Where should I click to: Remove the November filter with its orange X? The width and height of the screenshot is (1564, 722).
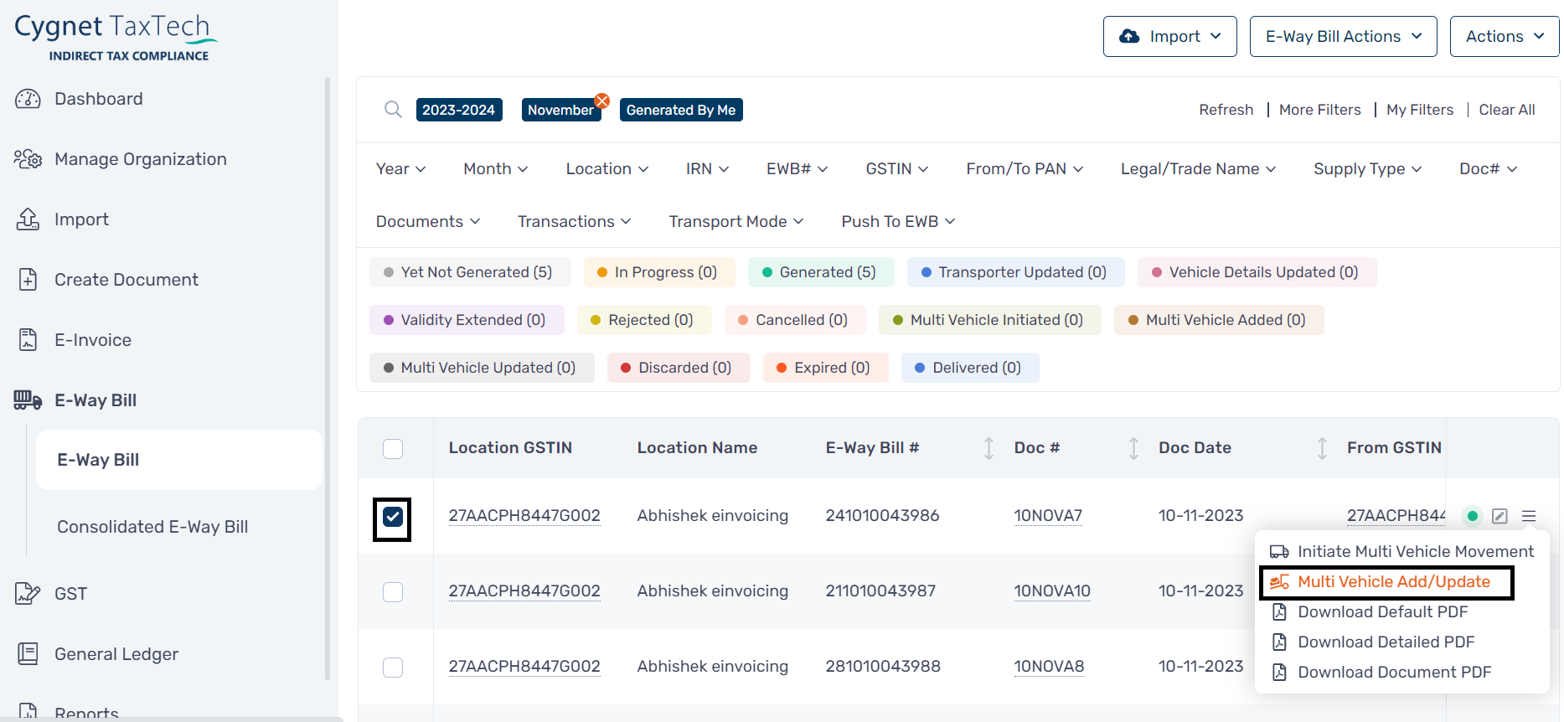click(602, 101)
